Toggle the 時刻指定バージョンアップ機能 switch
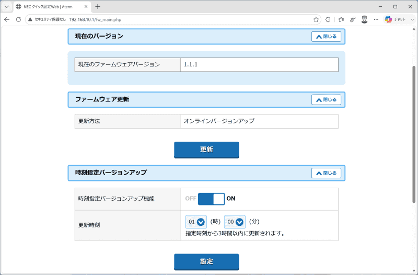Image resolution: width=418 pixels, height=275 pixels. 212,199
